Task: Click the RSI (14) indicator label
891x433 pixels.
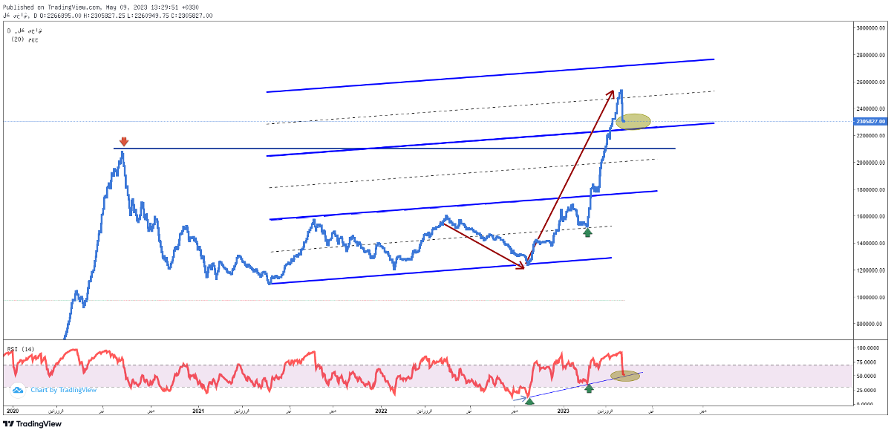Action: 22,348
